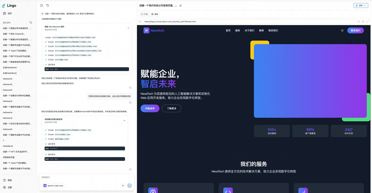The height and width of the screenshot is (193, 372).
Task: Copy the user message about dark mode
Action: pyautogui.click(x=130, y=102)
